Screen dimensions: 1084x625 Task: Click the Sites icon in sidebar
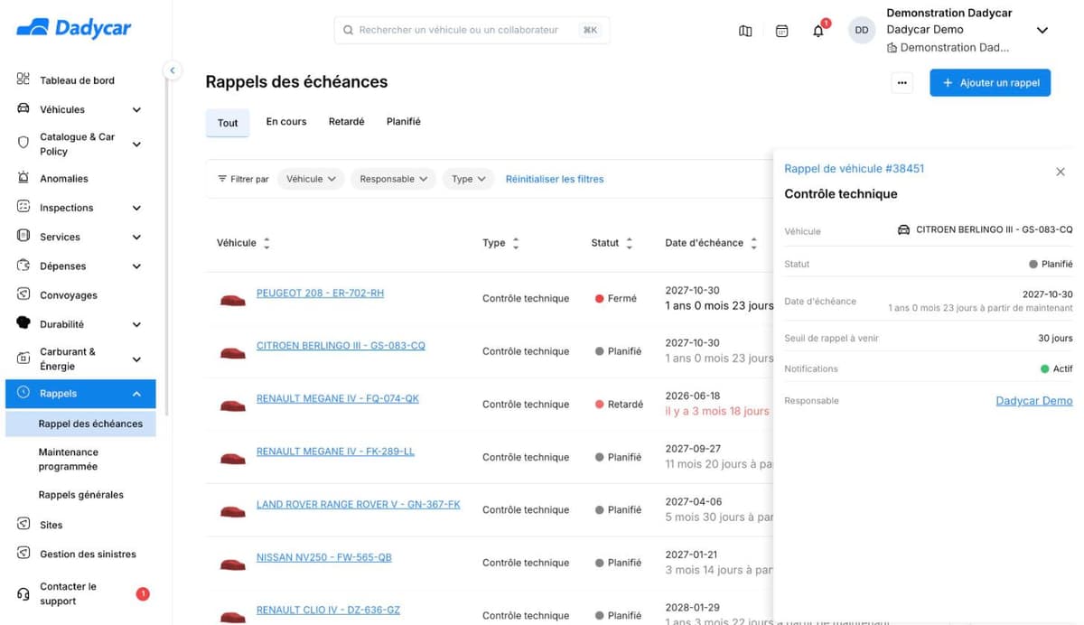click(23, 524)
